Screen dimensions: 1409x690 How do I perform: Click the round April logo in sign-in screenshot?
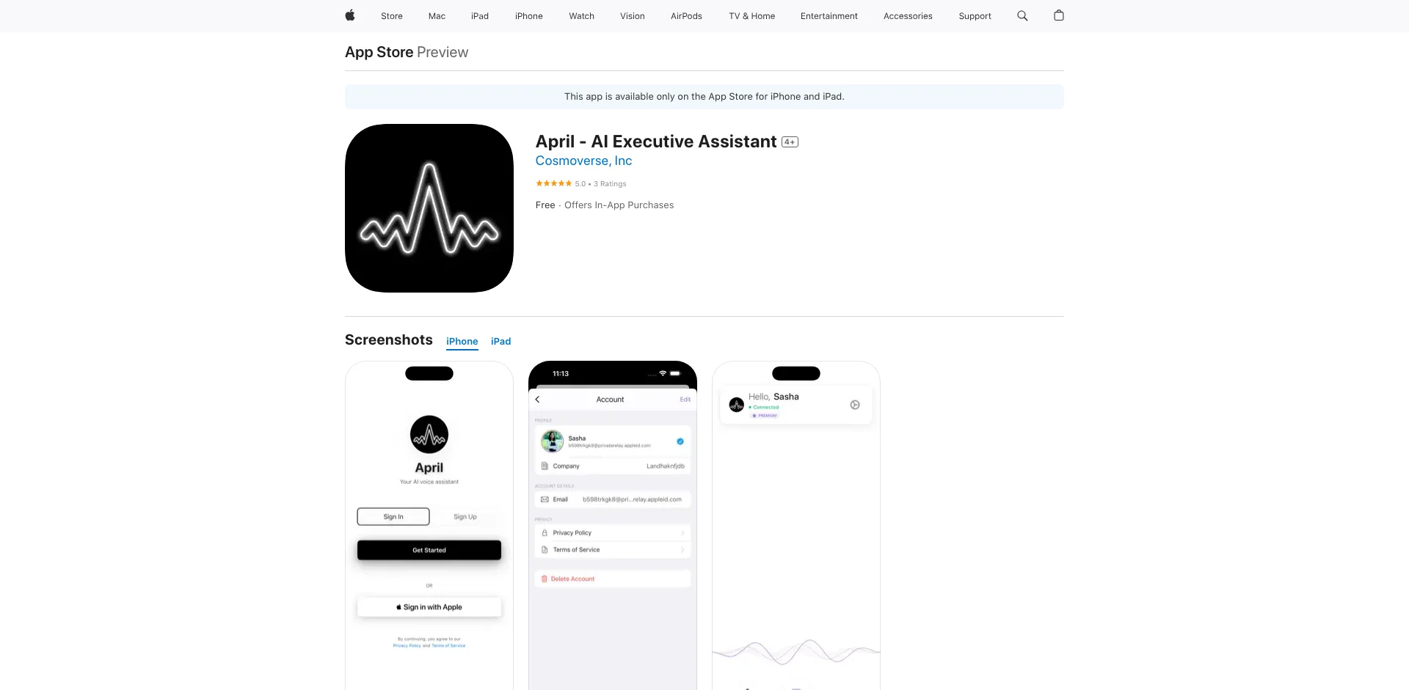pyautogui.click(x=429, y=435)
